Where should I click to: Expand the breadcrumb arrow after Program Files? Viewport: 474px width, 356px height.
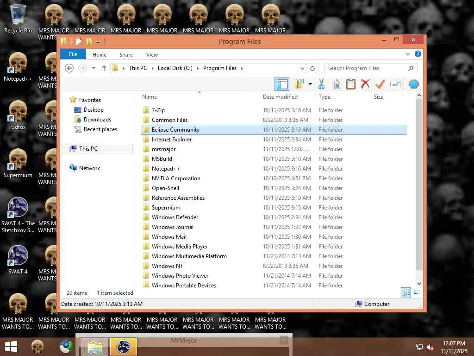click(x=242, y=68)
